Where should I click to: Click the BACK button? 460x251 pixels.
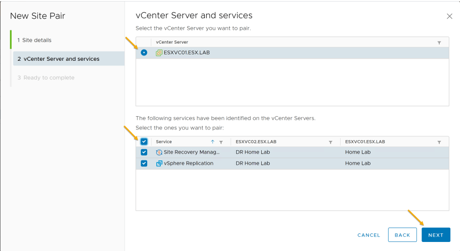click(402, 235)
